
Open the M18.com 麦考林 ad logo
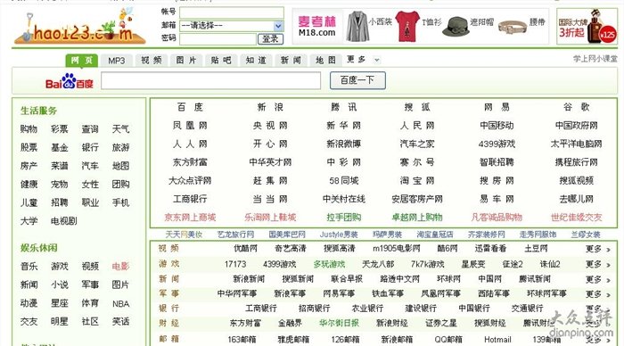316,26
